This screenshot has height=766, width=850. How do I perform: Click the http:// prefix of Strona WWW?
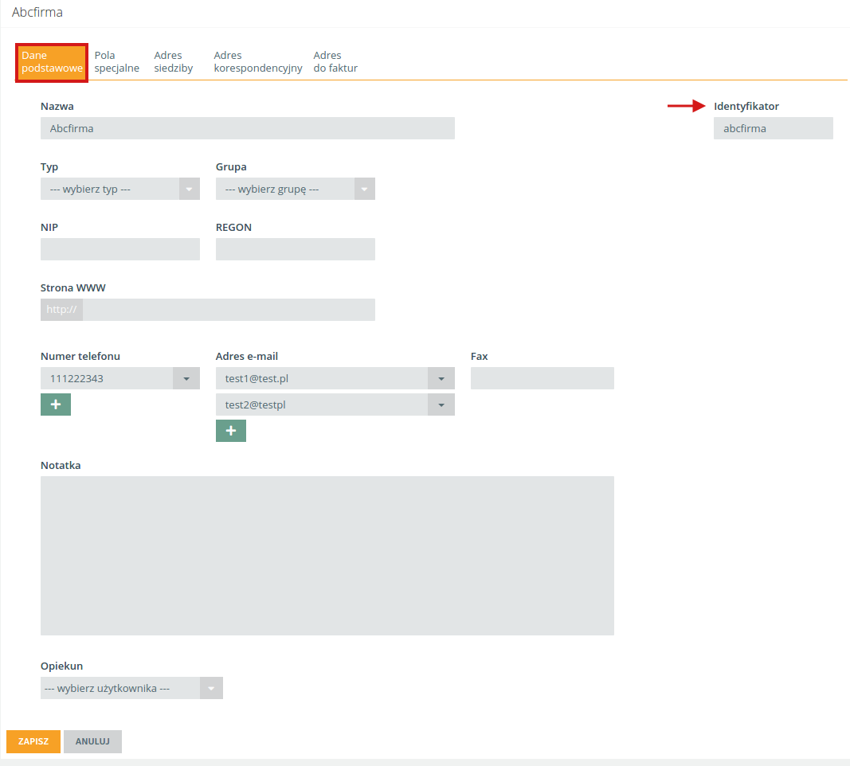62,310
